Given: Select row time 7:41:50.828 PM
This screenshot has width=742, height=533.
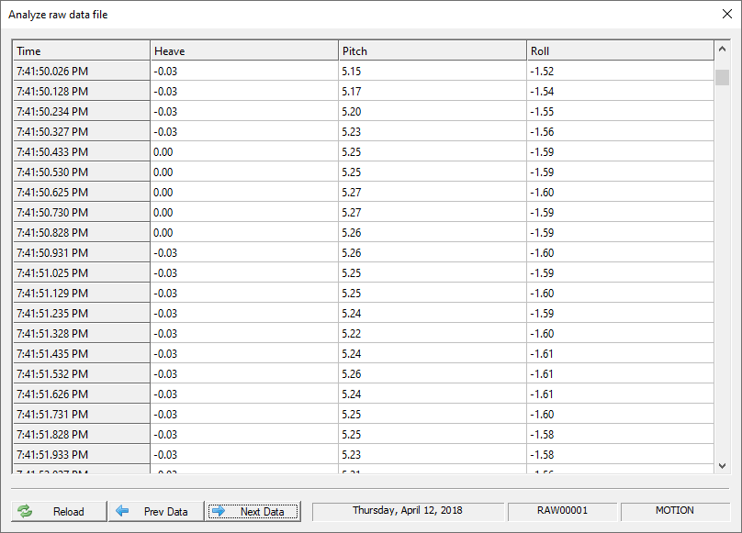Looking at the screenshot, I should 82,233.
